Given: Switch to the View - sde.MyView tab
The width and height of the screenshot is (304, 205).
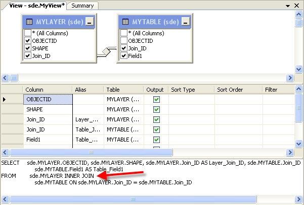Looking at the screenshot, I should [x=37, y=6].
